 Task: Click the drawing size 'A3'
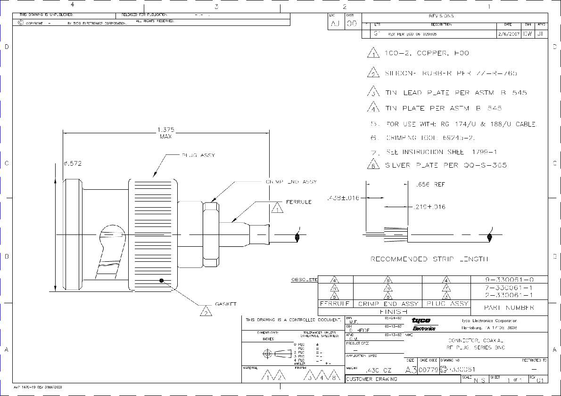click(x=411, y=370)
